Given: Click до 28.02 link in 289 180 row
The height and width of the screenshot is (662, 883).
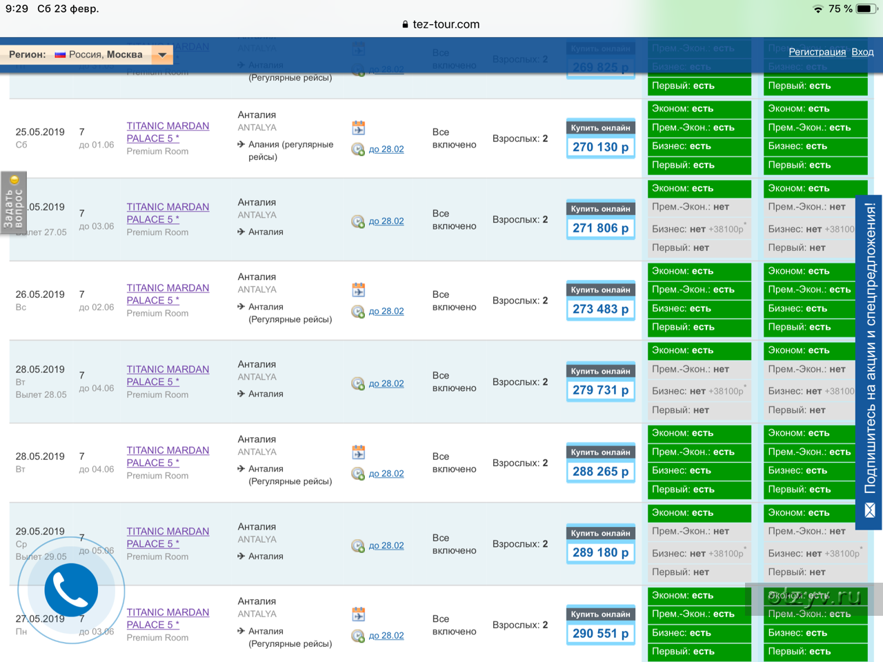Looking at the screenshot, I should point(386,545).
